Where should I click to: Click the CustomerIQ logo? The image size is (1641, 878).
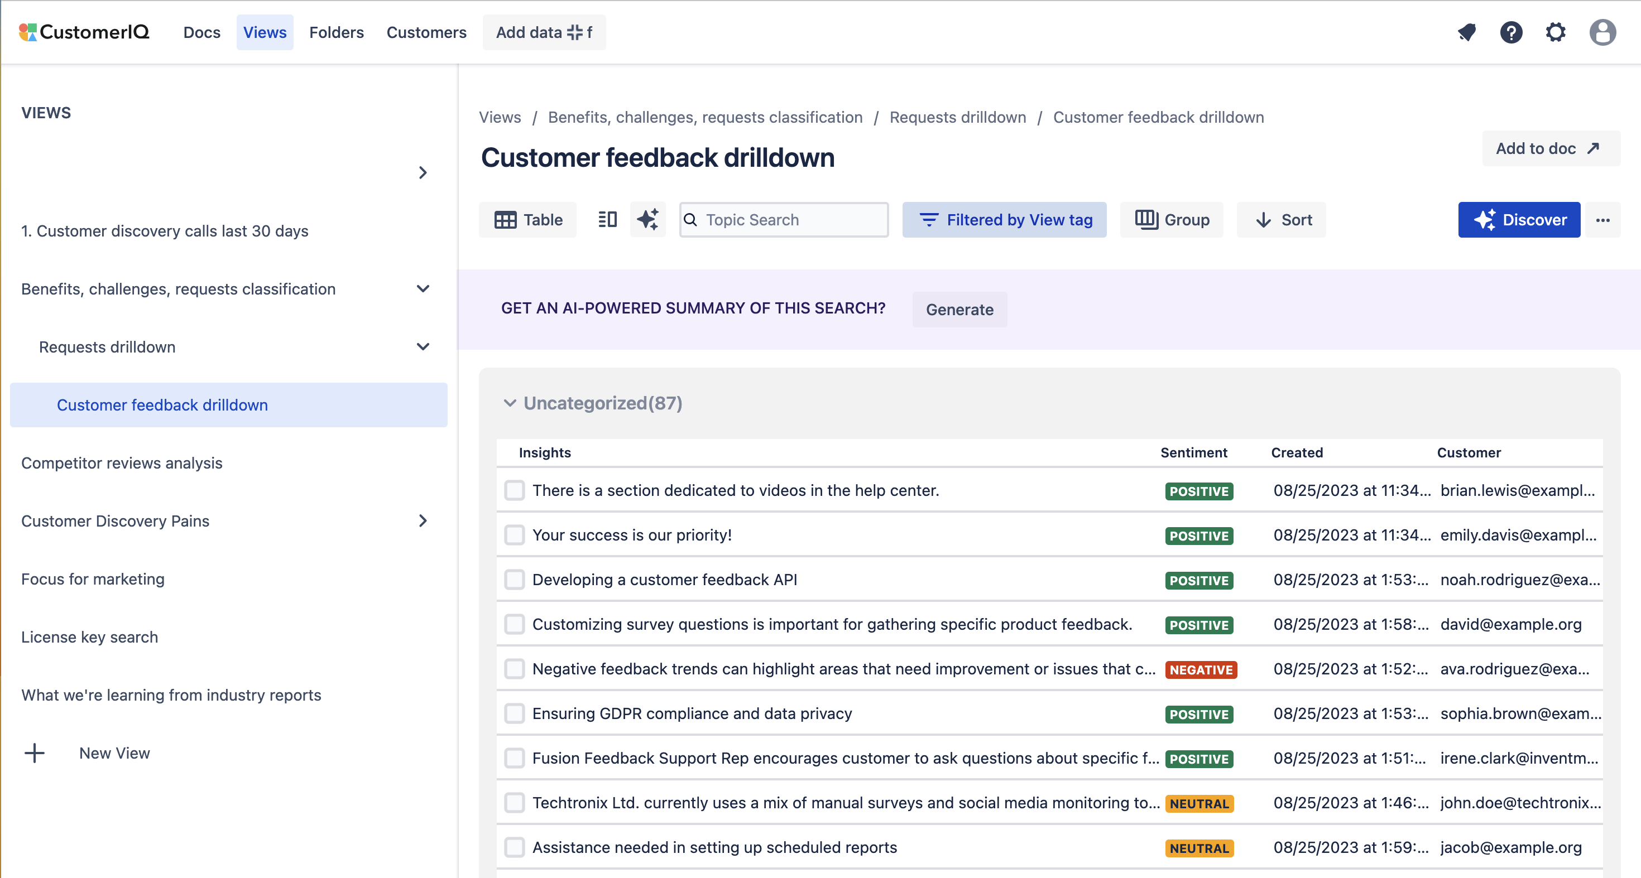click(84, 32)
